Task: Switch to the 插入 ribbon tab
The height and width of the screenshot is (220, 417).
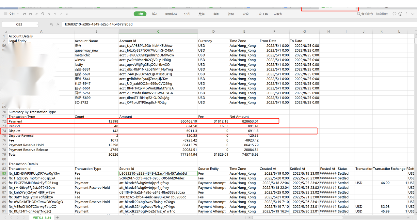Action: [x=154, y=14]
